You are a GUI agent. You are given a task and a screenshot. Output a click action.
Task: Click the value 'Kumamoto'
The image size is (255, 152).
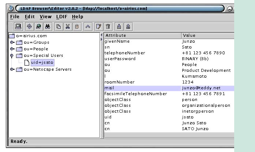coord(194,77)
